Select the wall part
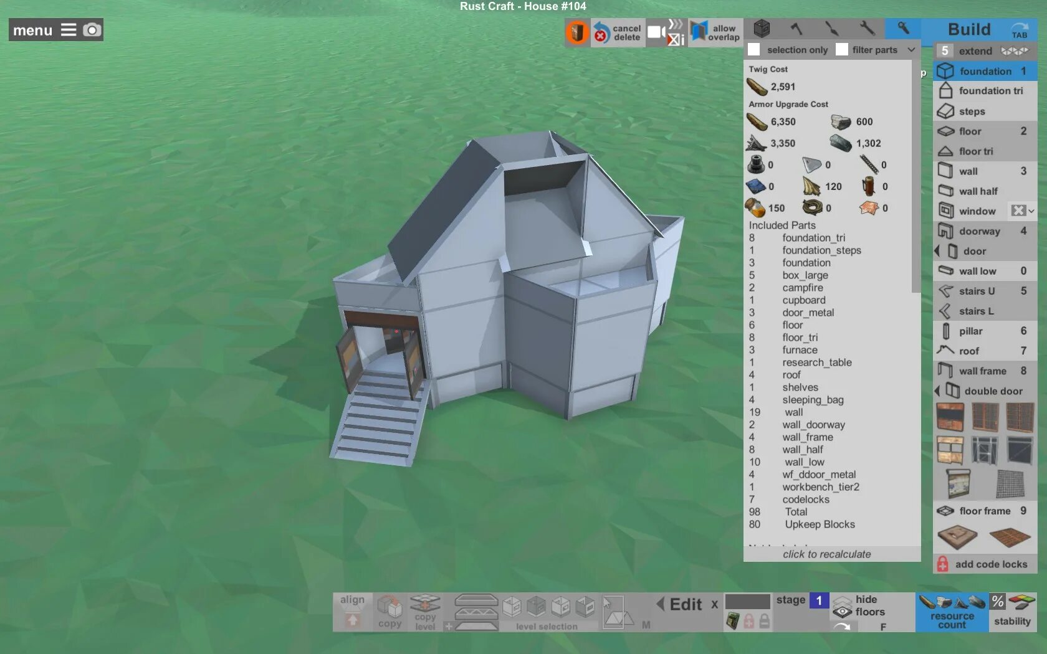Screen dimensions: 1047x654 (985, 171)
